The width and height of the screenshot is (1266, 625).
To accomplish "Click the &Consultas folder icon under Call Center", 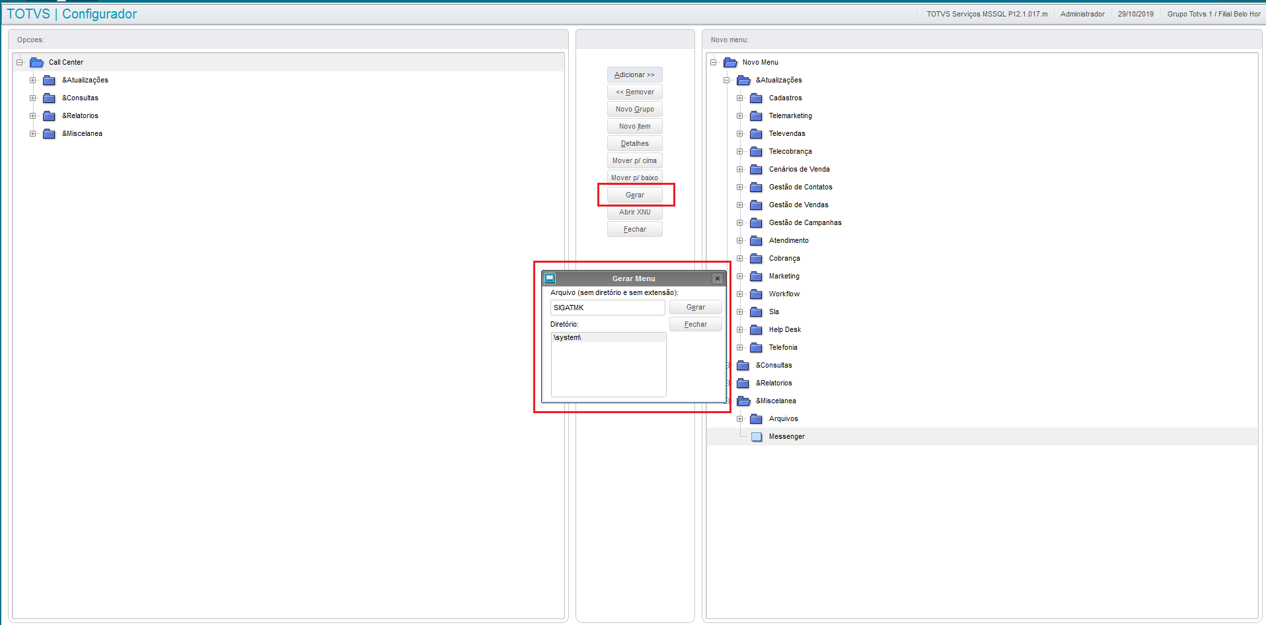I will coord(49,98).
